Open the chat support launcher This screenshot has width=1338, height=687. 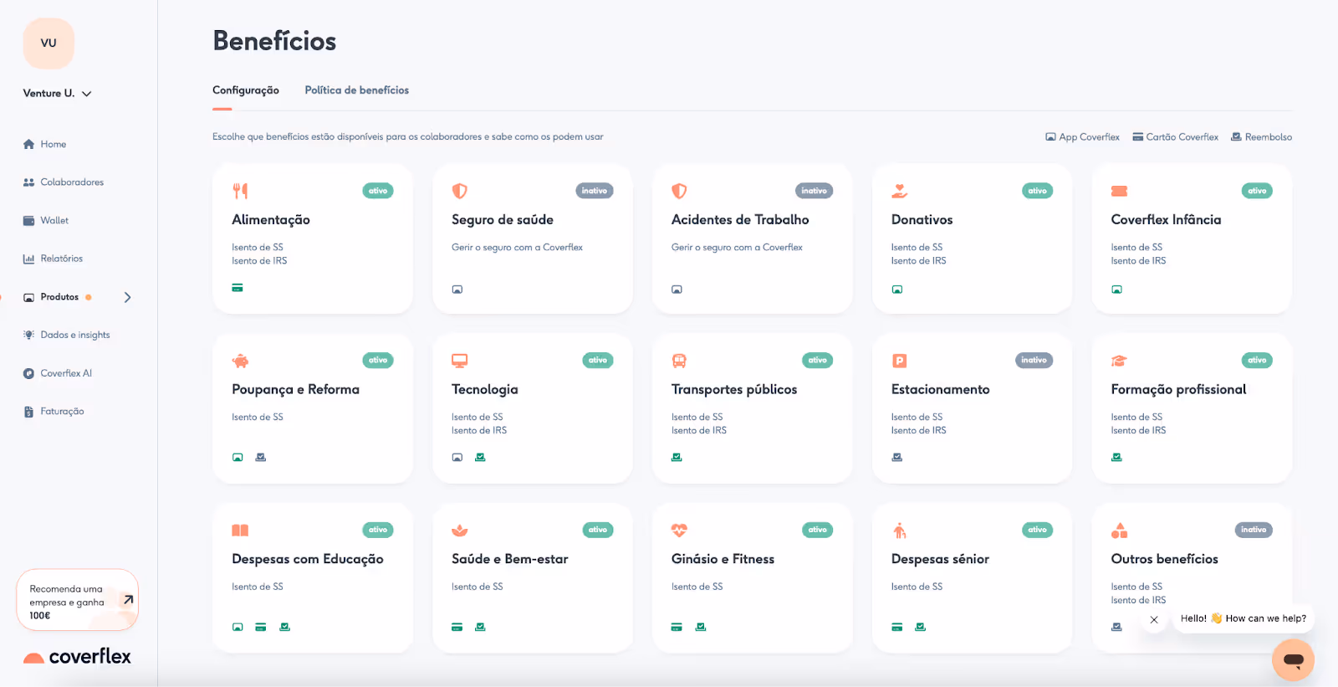[1293, 660]
